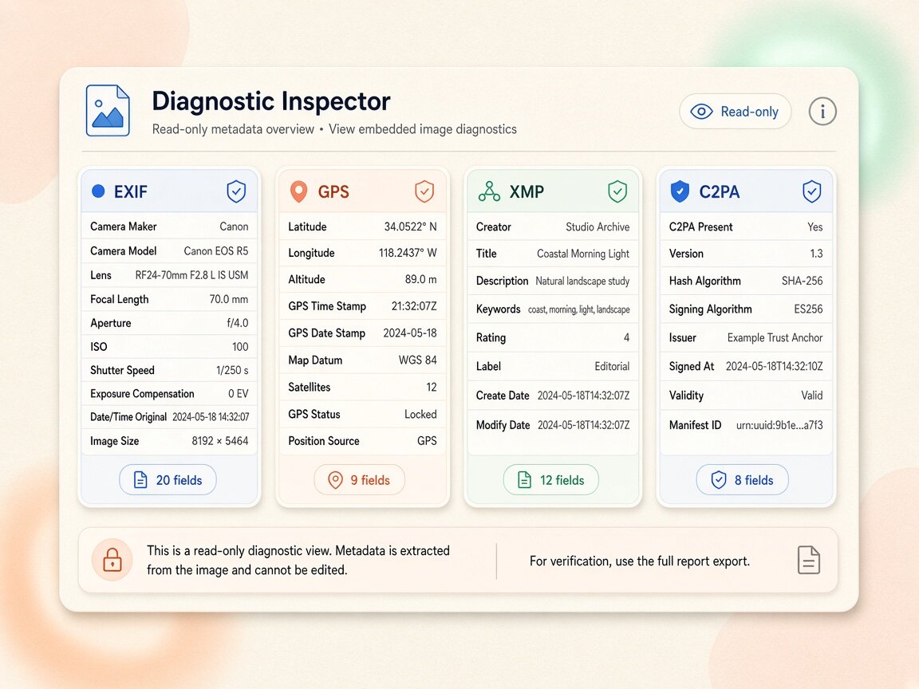The width and height of the screenshot is (919, 689).
Task: Click the Title value Coastal Morning Light
Action: point(583,254)
